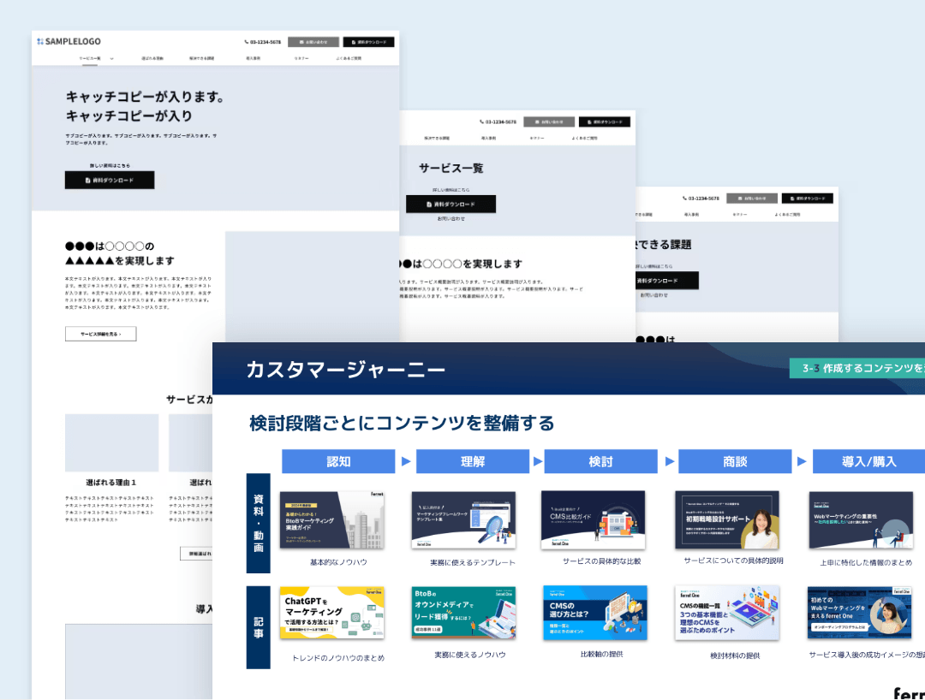The width and height of the screenshot is (925, 700).
Task: Select the 検討 stage header
Action: (x=600, y=461)
